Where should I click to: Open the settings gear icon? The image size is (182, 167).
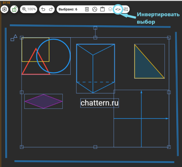(x=4, y=9)
